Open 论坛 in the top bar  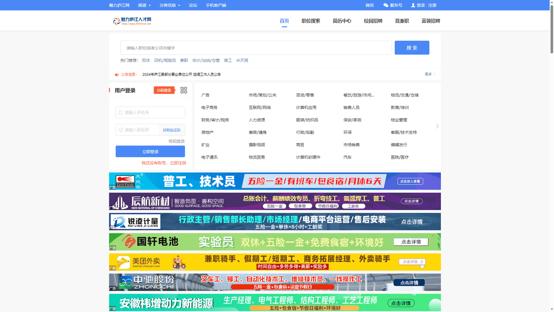click(x=193, y=5)
